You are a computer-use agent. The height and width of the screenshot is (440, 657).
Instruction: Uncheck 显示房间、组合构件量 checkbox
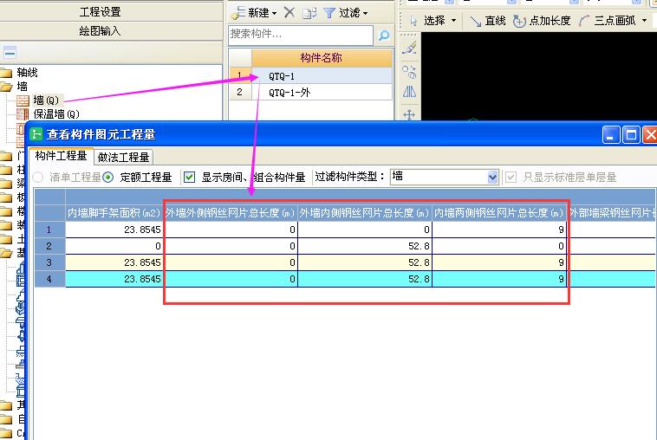pyautogui.click(x=190, y=177)
